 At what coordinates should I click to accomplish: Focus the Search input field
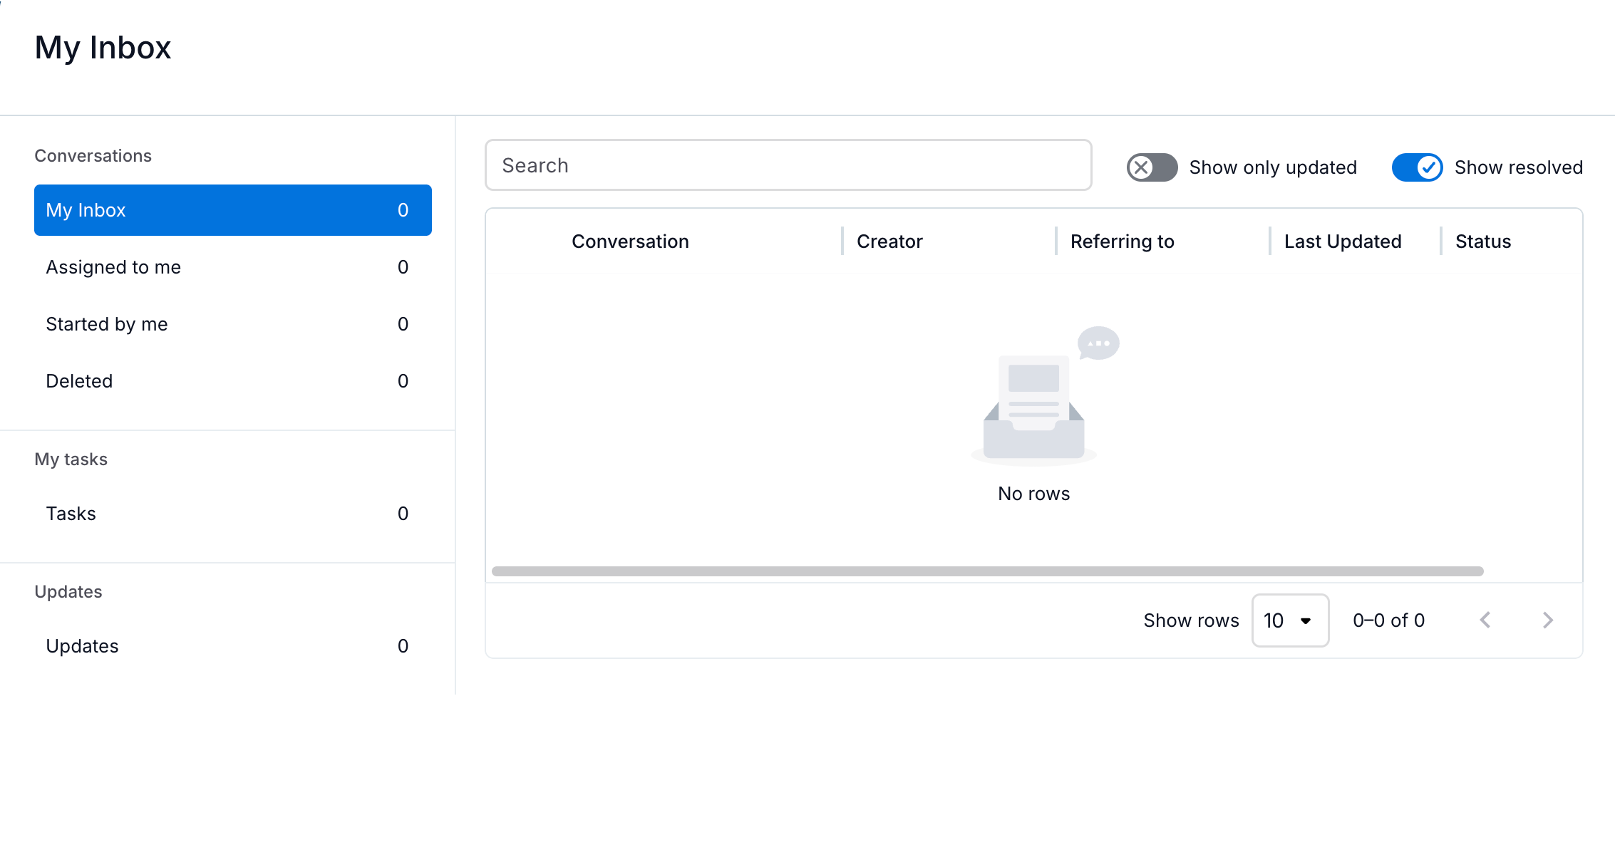pos(788,165)
